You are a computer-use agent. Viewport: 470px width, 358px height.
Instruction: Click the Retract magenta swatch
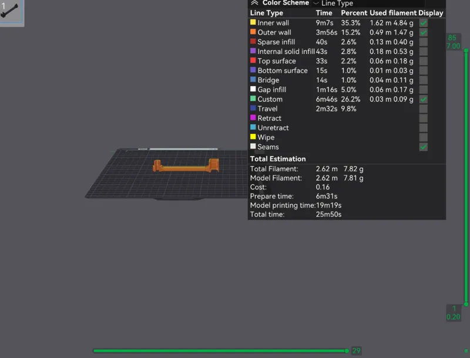point(253,117)
